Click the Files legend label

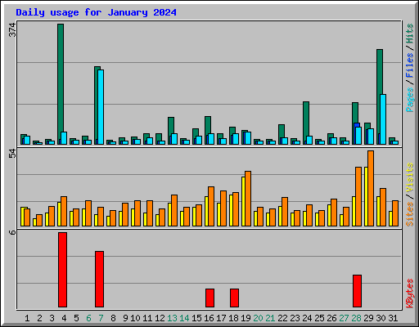click(x=410, y=65)
